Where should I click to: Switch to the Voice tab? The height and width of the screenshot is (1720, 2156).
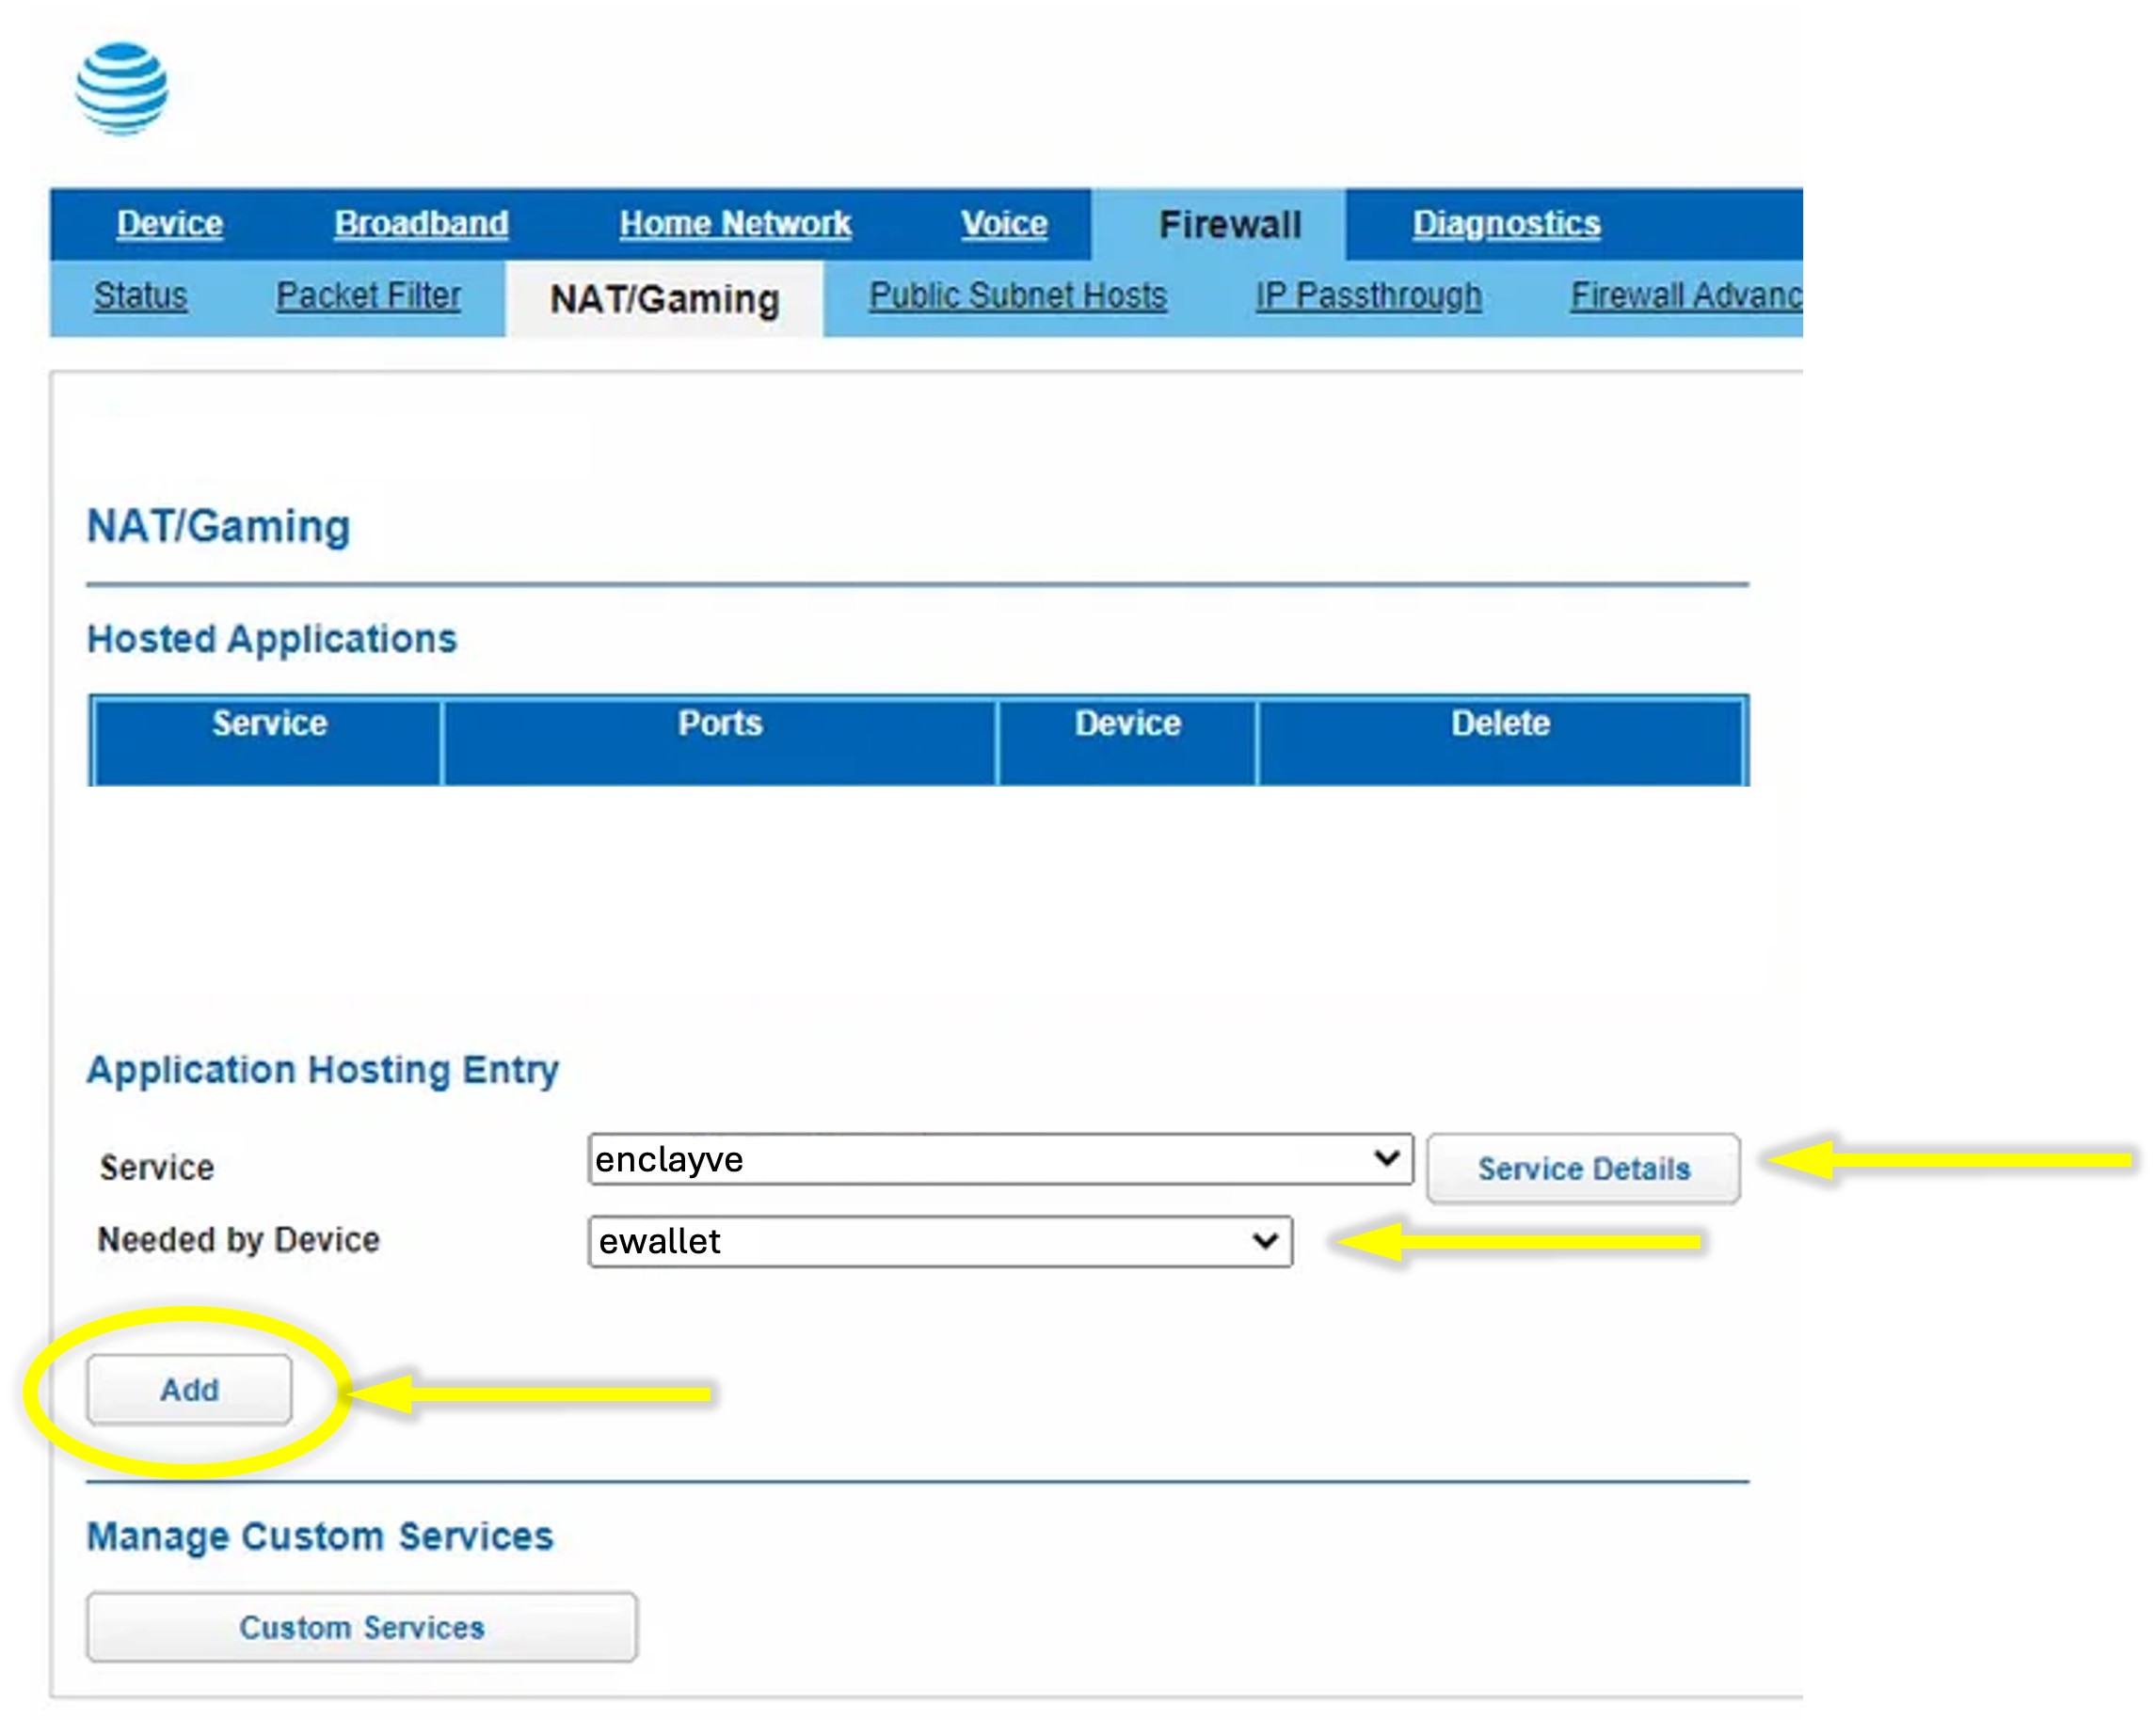tap(1004, 223)
